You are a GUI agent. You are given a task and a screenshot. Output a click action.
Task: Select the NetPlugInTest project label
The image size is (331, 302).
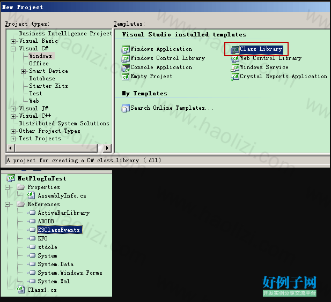click(42, 178)
